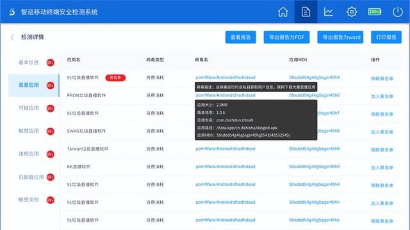Click the 病毒类型 column header
Viewport: 410px width, 230px height.
pos(155,59)
